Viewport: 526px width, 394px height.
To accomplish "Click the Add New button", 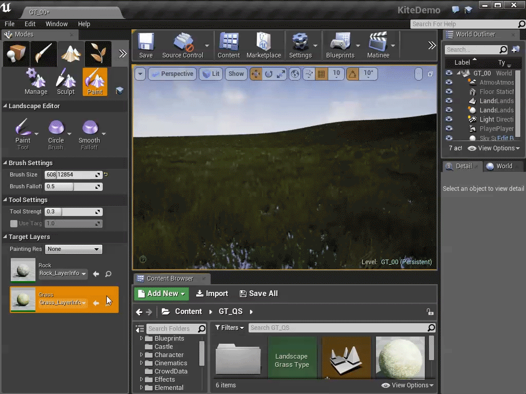I will pos(161,293).
